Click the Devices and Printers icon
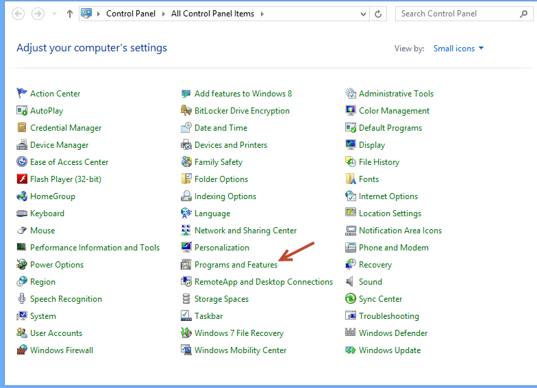Screen dimensions: 537x388 pos(186,144)
